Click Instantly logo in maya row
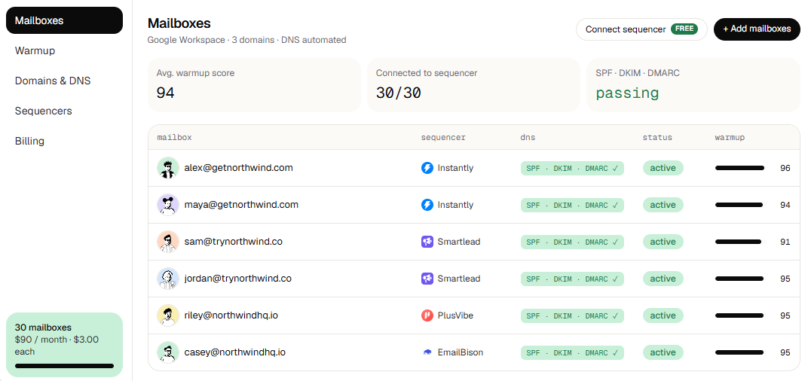808x381 pixels. tap(427, 205)
